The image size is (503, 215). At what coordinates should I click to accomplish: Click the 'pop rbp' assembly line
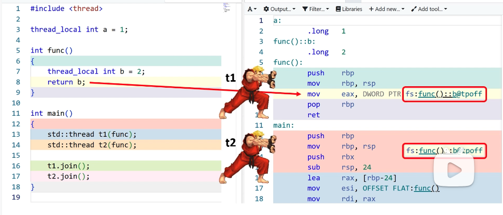pyautogui.click(x=331, y=104)
